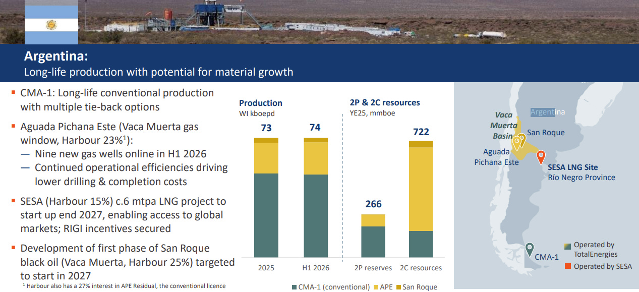Click bullet 'SESA (Harbour 15%) c.6 mtpa LNG project'
Screen dimensions: 639x292
point(123,201)
